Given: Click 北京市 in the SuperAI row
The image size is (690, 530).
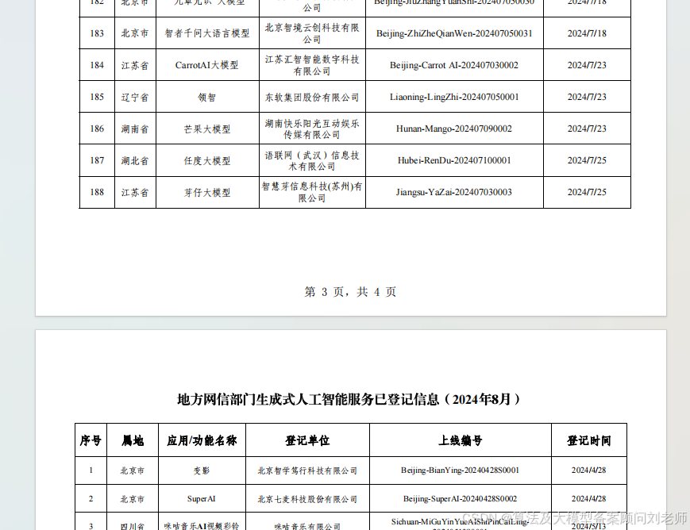Looking at the screenshot, I should [x=133, y=499].
